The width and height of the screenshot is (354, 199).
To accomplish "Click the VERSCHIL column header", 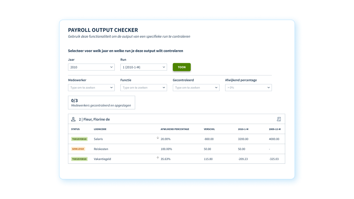I will point(209,129).
